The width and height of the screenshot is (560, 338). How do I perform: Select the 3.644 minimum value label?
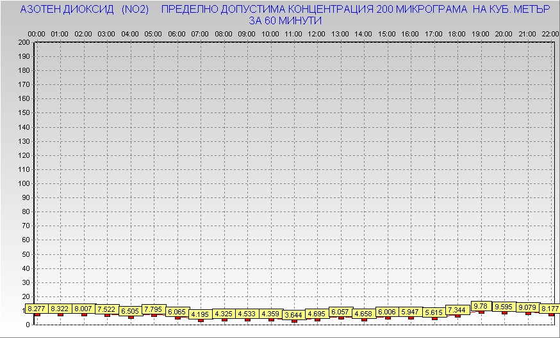294,314
